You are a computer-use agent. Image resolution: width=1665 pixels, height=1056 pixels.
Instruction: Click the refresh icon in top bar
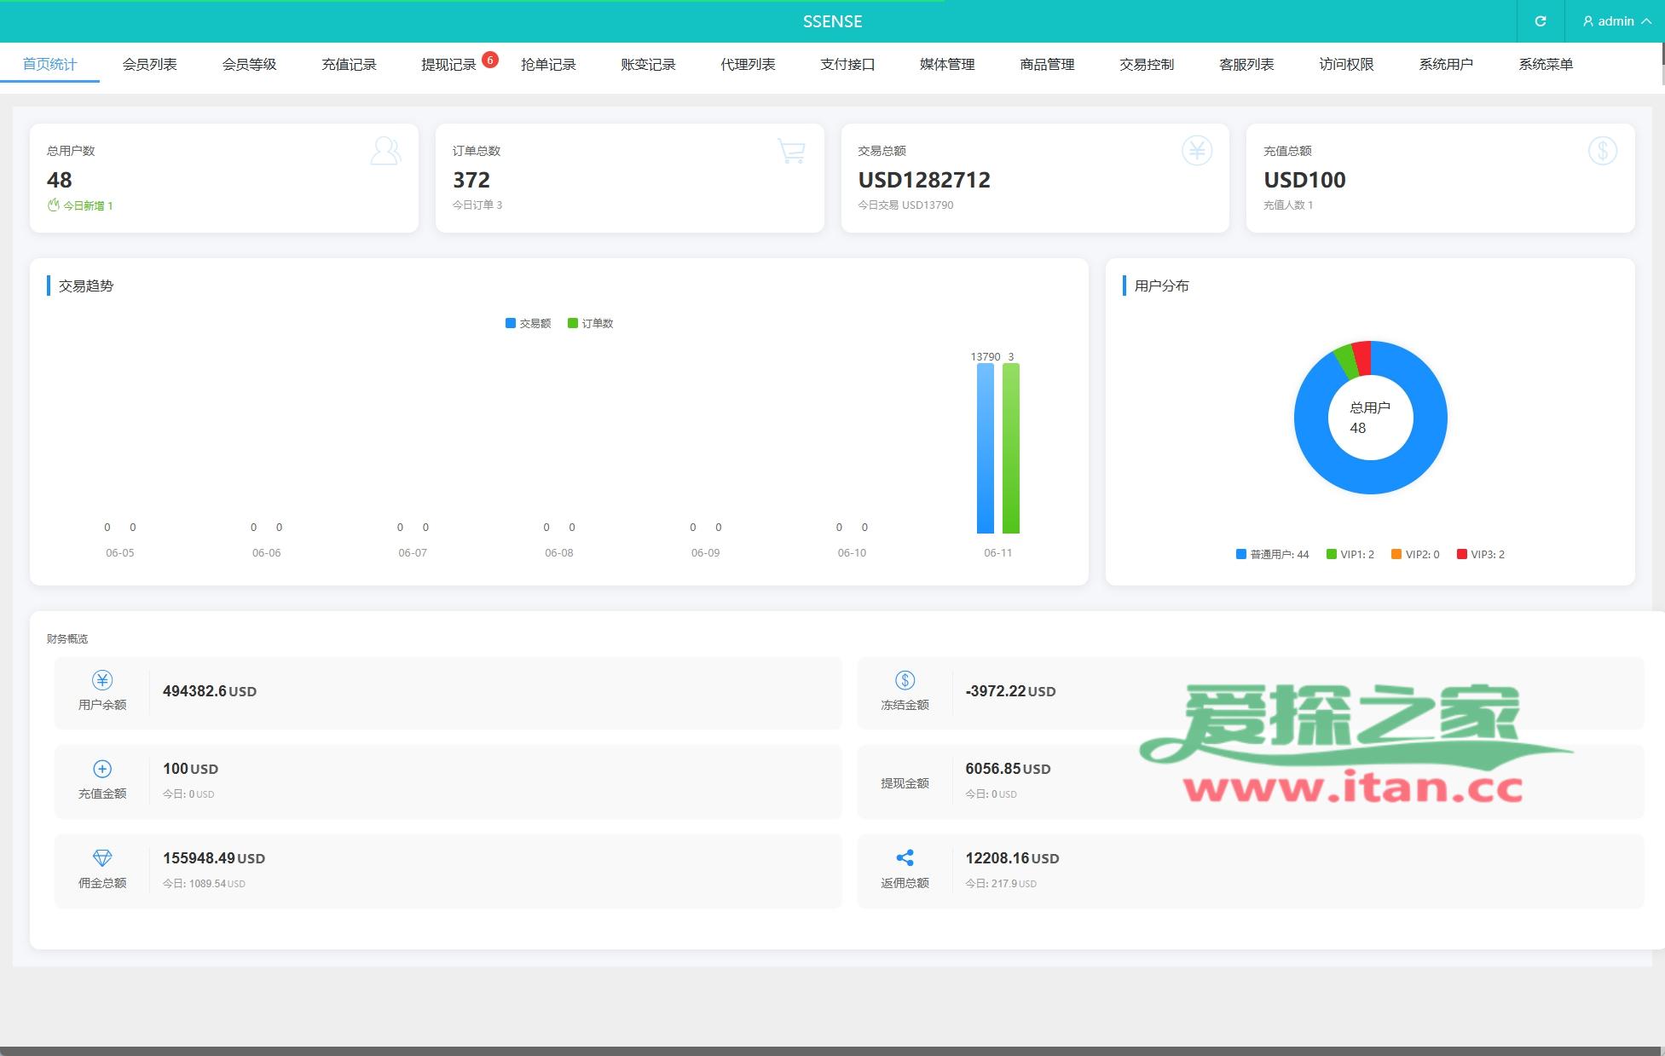[x=1540, y=21]
